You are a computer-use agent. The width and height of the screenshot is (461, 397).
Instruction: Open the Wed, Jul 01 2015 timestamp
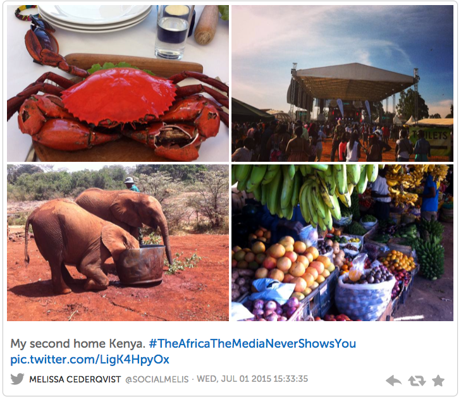point(252,379)
